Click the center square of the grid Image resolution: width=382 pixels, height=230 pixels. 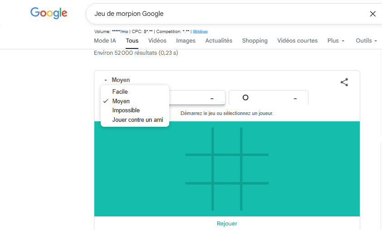(x=227, y=169)
